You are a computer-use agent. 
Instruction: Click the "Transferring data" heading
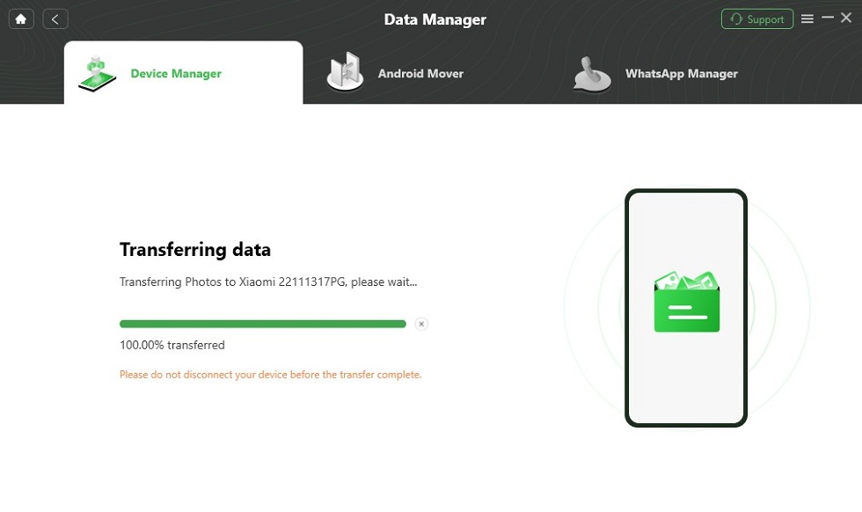tap(195, 250)
